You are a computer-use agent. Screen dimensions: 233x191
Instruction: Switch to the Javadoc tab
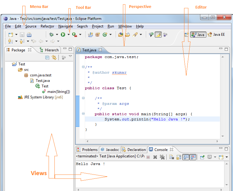click(110, 149)
